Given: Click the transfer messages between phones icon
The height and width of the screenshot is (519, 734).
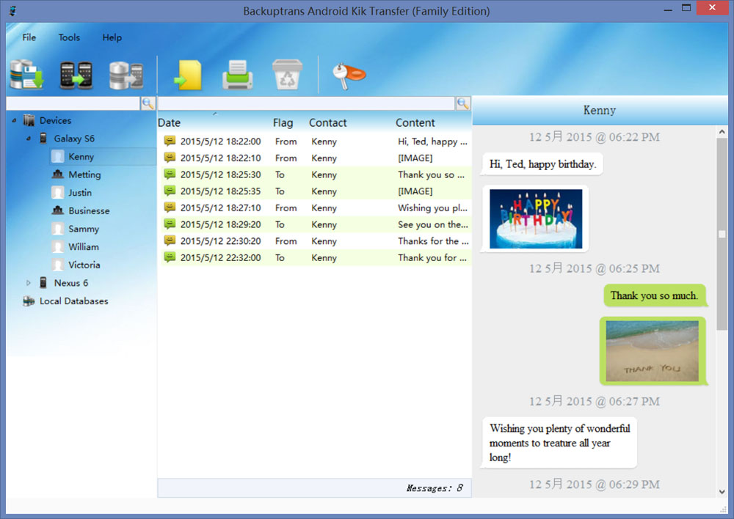Looking at the screenshot, I should point(76,75).
